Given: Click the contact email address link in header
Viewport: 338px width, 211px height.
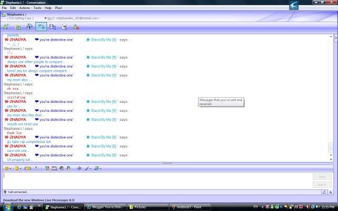Looking at the screenshot, I should (78, 18).
